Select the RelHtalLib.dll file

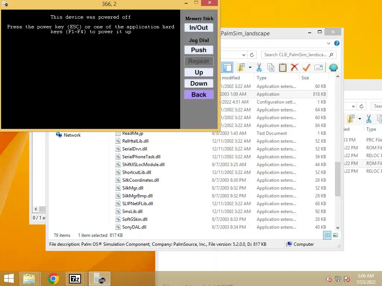click(135, 141)
